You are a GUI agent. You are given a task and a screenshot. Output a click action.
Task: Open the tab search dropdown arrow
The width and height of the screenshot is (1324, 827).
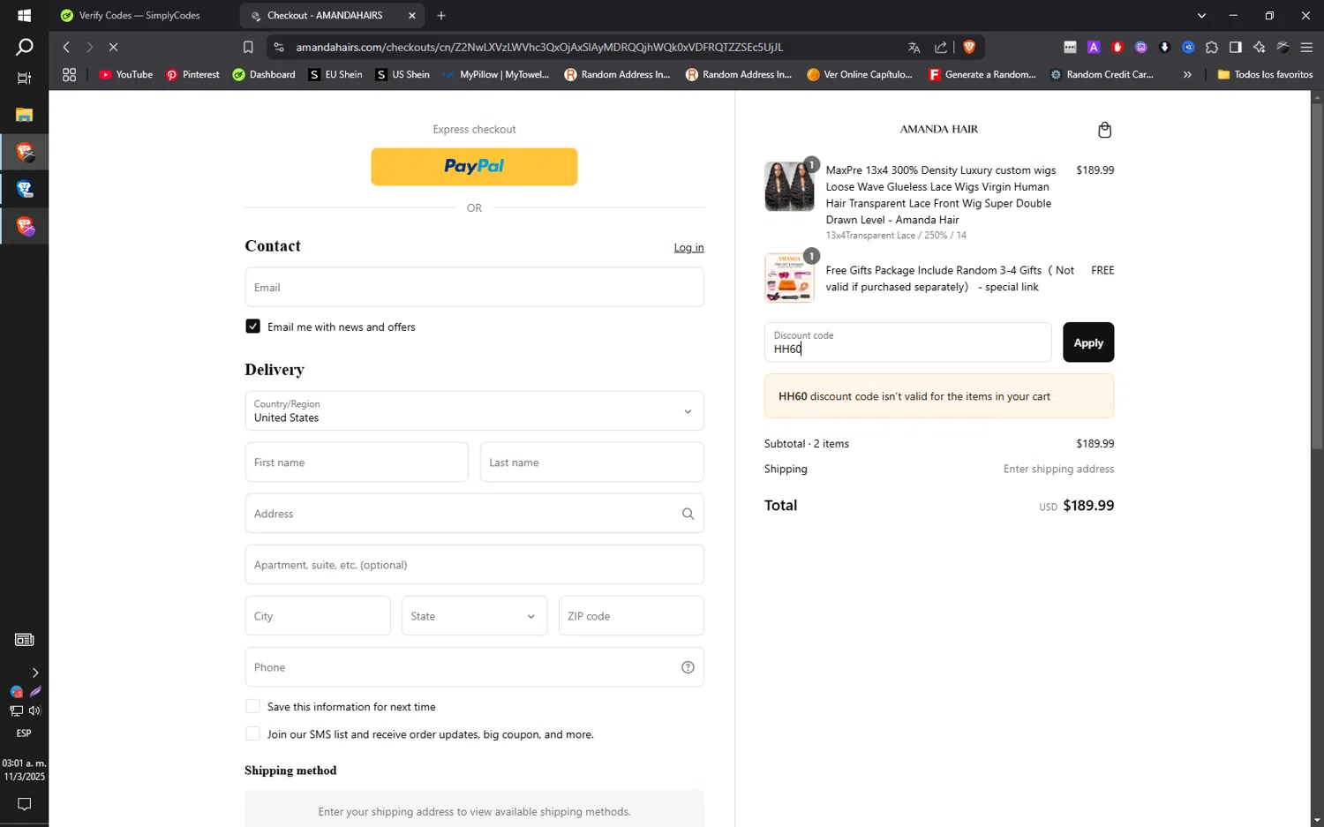click(x=1201, y=15)
